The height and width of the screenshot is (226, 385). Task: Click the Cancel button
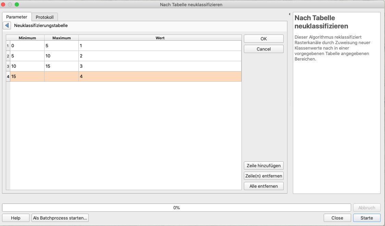coord(263,49)
